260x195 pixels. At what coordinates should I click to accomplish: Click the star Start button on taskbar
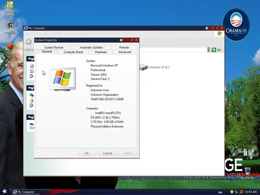pyautogui.click(x=5, y=192)
